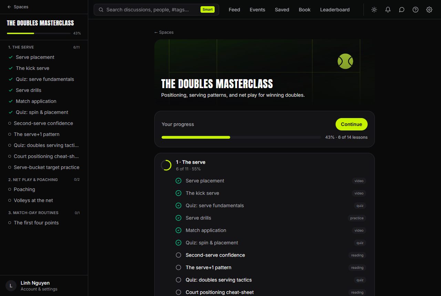Click completed check icon for Quiz: serve fundamentals in main list
441x296 pixels.
(178, 205)
